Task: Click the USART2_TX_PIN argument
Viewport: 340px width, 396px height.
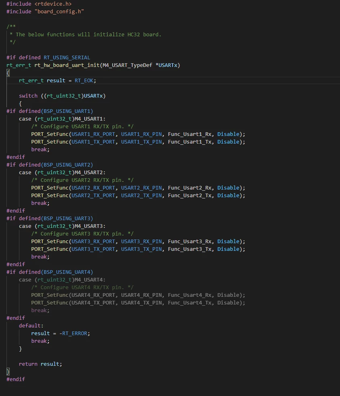Action: [x=142, y=196]
